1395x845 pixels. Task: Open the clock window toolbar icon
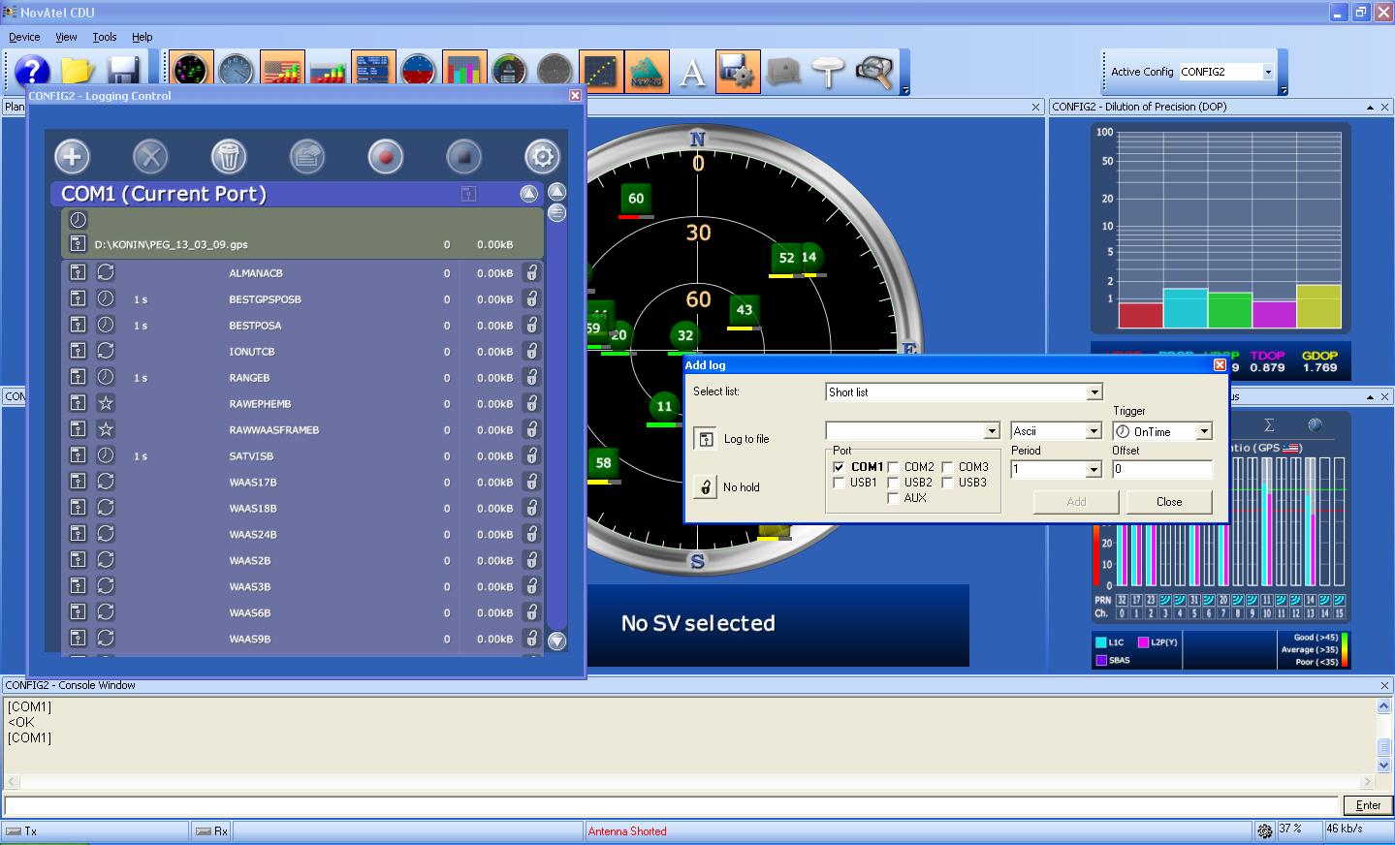[x=236, y=72]
